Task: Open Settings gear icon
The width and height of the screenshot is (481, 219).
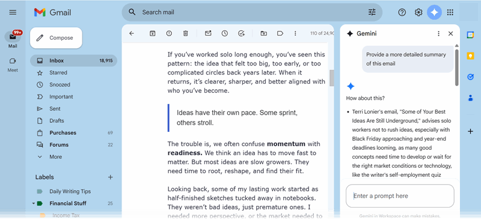Action: pyautogui.click(x=418, y=12)
